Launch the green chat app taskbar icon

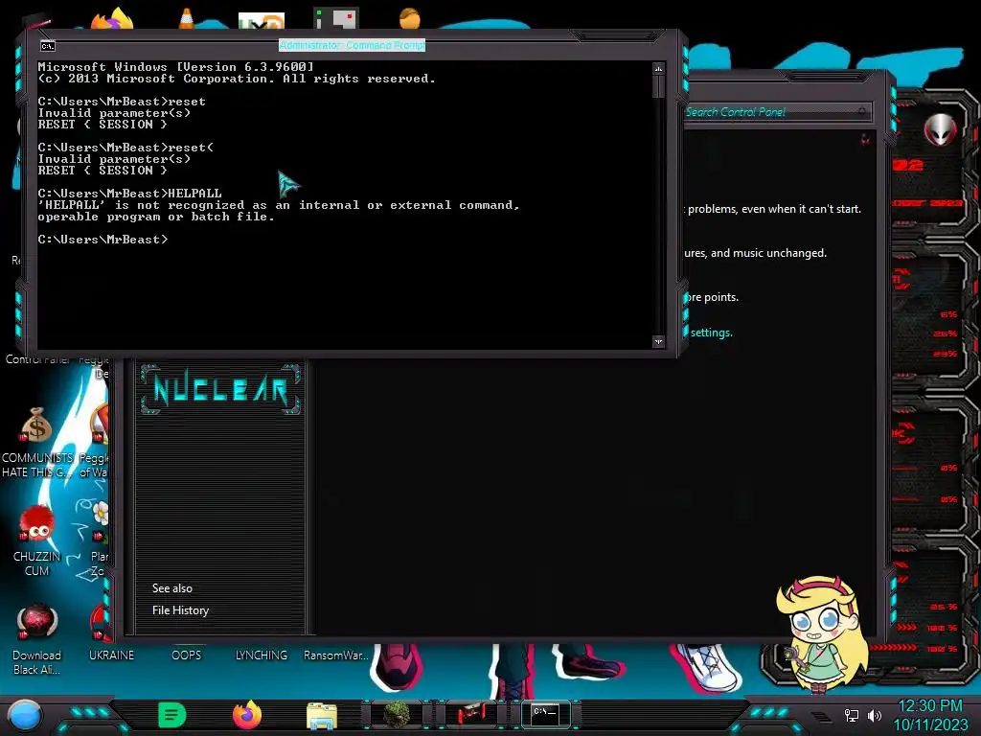point(172,715)
